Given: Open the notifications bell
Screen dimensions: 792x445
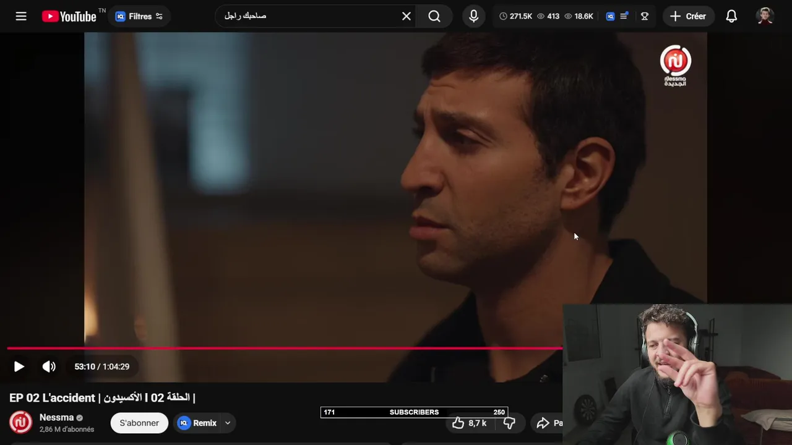Looking at the screenshot, I should click(x=731, y=16).
